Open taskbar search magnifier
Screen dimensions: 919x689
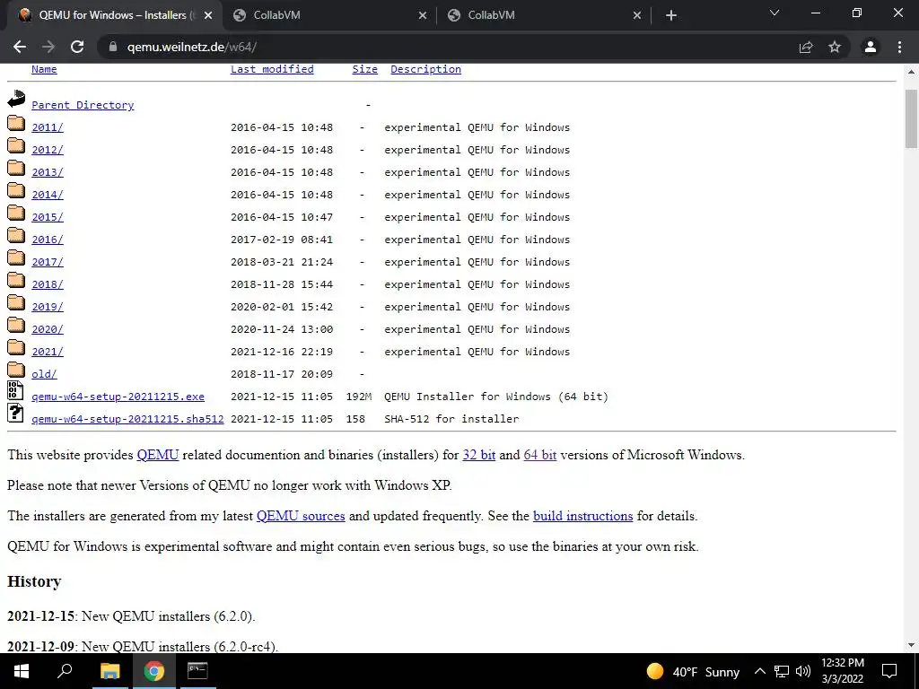65,670
